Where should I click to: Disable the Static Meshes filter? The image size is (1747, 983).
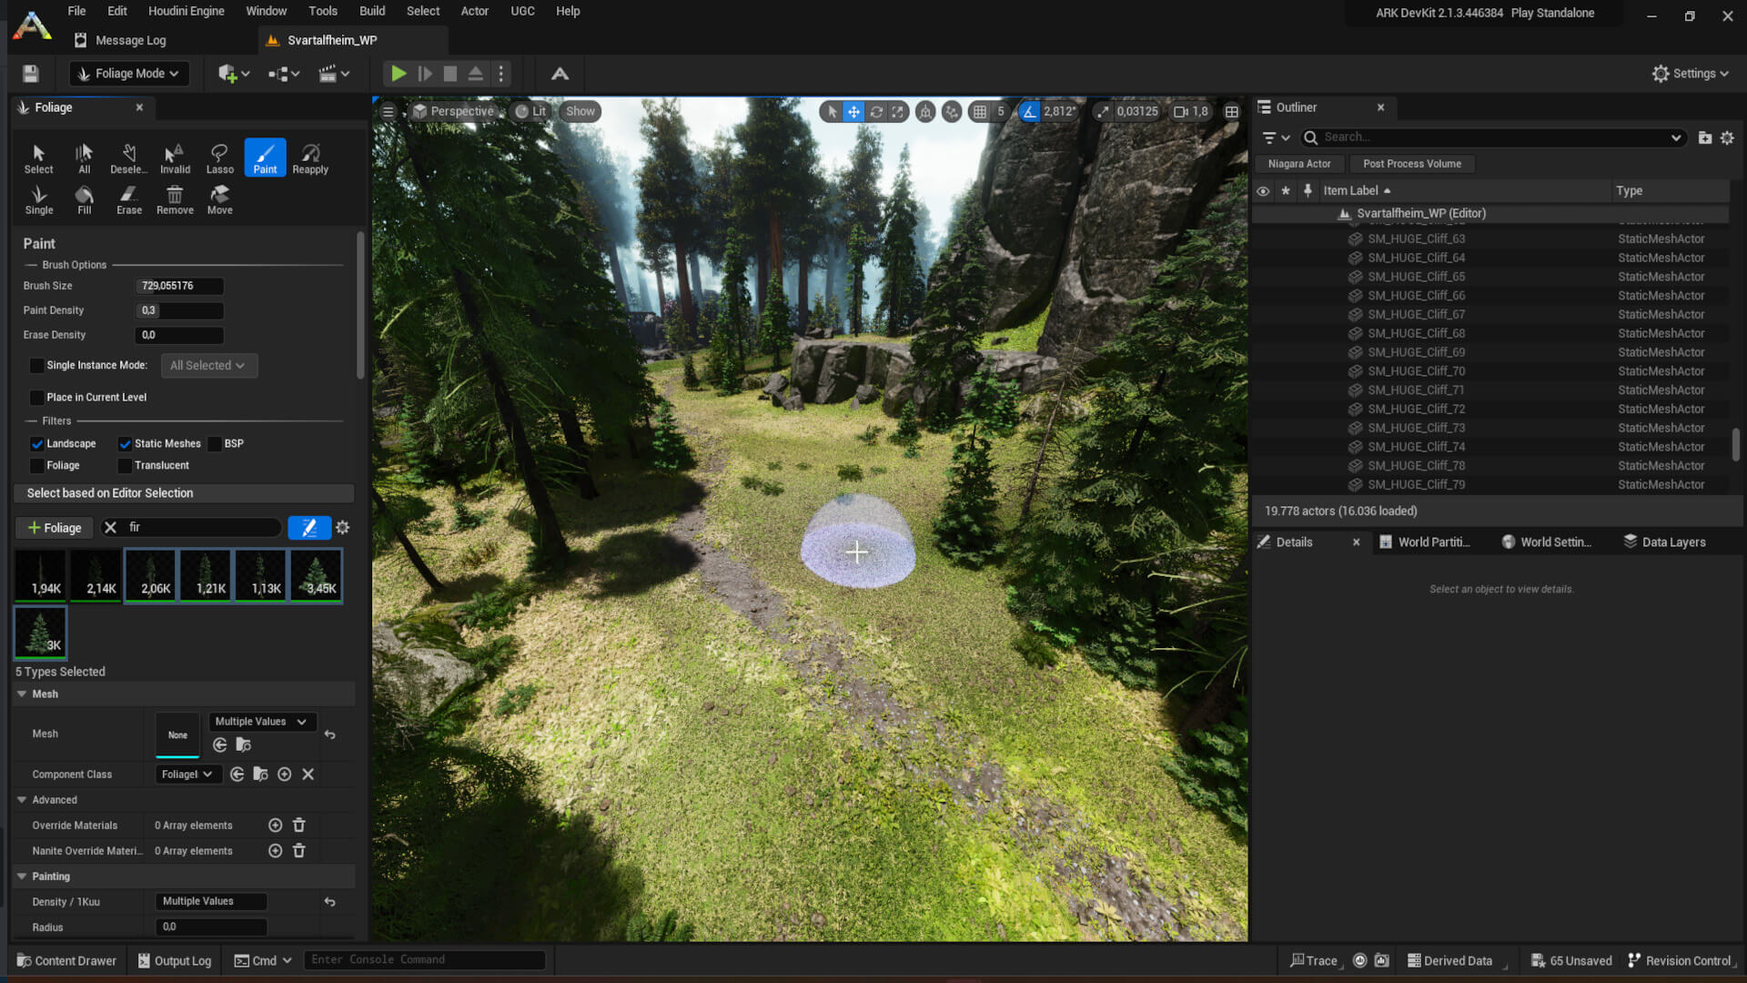click(x=125, y=443)
